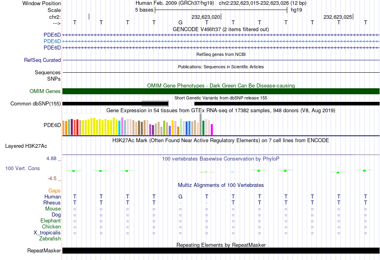
Task: Click the Elephant alignment row label
Action: click(x=50, y=220)
